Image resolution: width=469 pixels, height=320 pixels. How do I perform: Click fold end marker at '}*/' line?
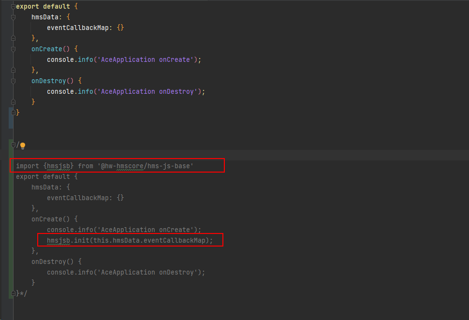(13, 294)
